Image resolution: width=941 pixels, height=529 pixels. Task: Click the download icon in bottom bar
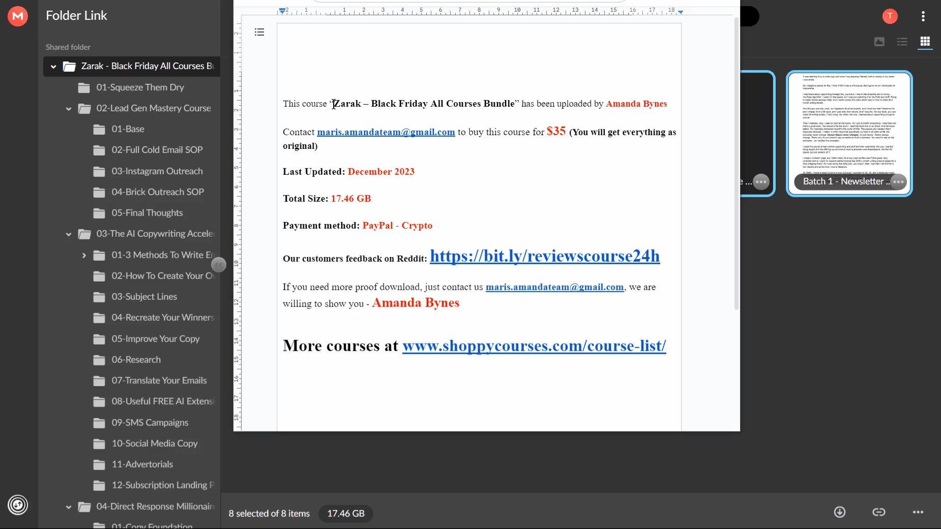pos(839,512)
